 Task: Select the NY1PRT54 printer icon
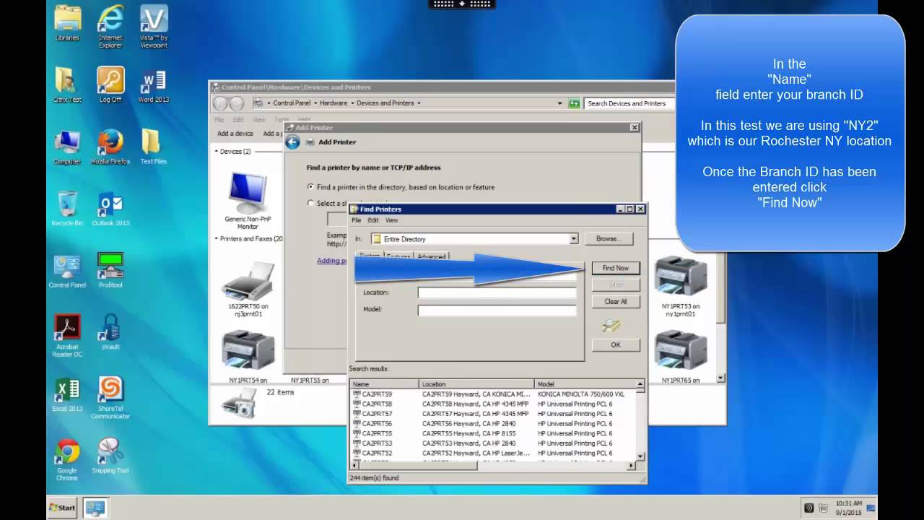pos(248,356)
